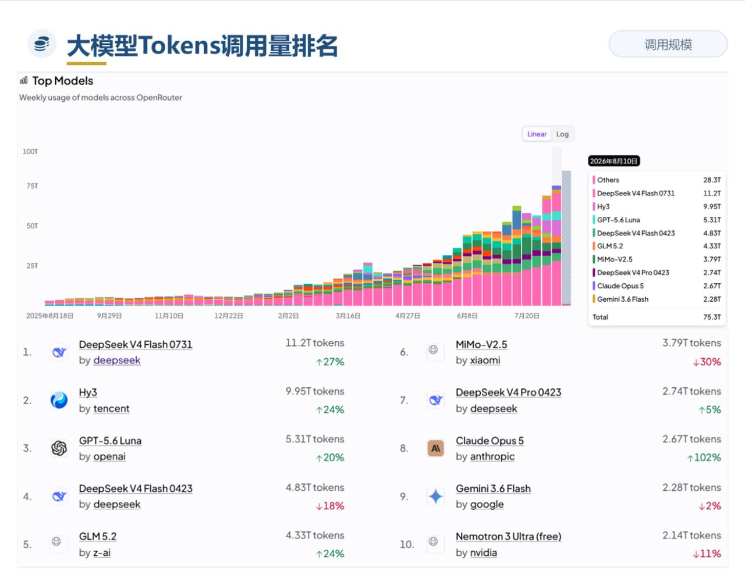The height and width of the screenshot is (571, 745).
Task: Click the coin stack icon beside the title
Action: click(42, 44)
